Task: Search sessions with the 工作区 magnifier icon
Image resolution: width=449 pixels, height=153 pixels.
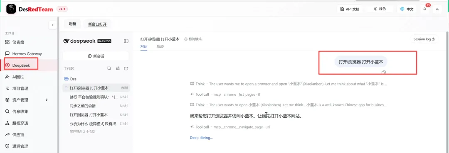Action: point(109,68)
